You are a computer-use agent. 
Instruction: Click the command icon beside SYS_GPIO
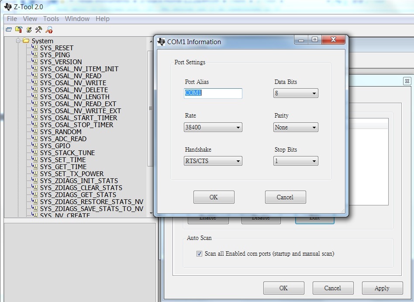35,146
